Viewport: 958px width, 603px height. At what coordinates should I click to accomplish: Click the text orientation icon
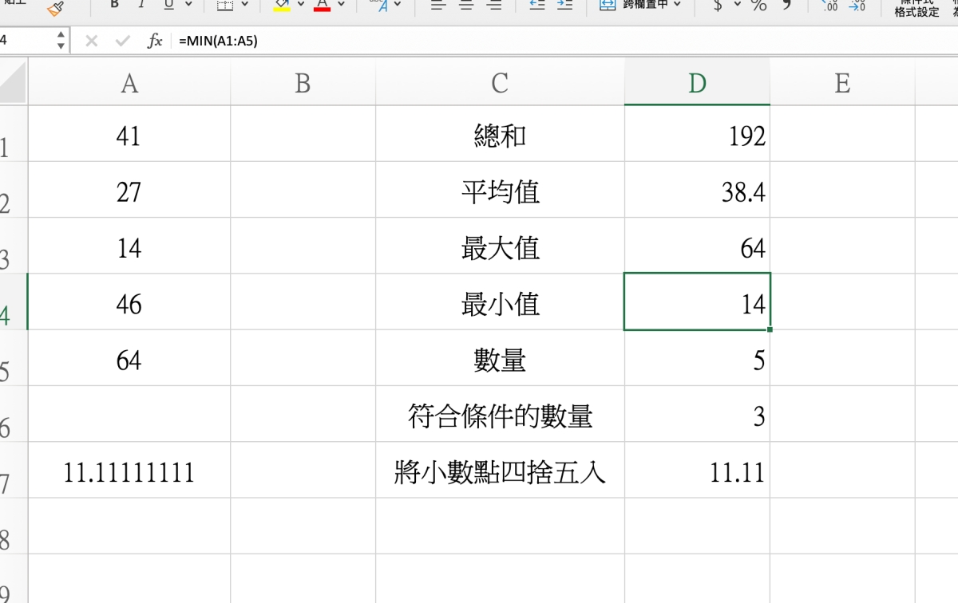tap(379, 6)
